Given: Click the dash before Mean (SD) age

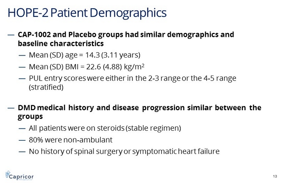Looking at the screenshot, I should pos(22,55).
